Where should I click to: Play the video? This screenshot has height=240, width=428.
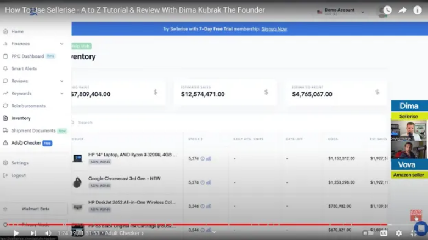[16, 233]
